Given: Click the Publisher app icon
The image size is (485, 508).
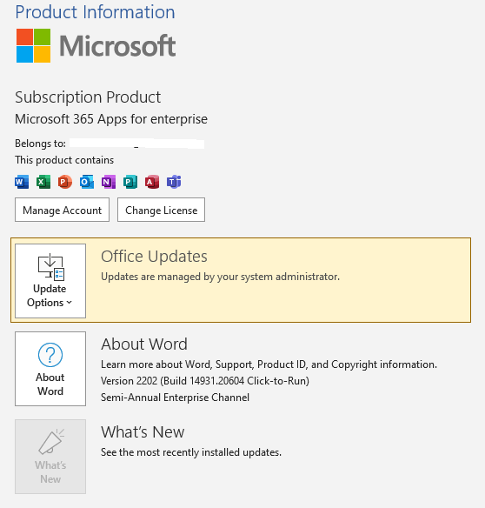Looking at the screenshot, I should coord(130,182).
